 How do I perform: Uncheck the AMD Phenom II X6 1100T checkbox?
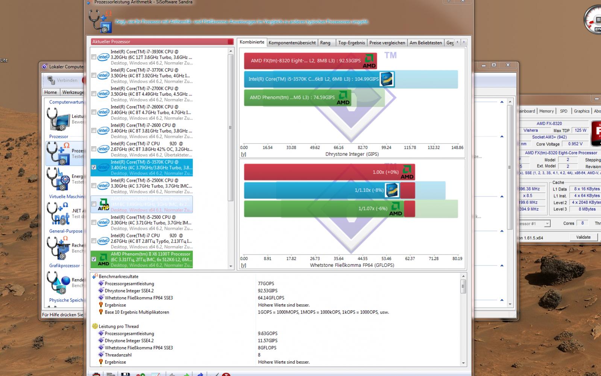click(x=94, y=259)
